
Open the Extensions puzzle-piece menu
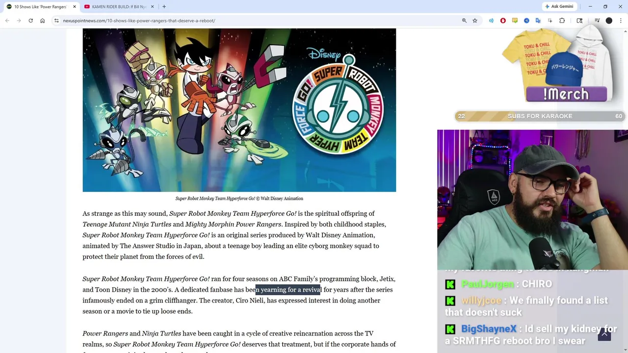[562, 21]
